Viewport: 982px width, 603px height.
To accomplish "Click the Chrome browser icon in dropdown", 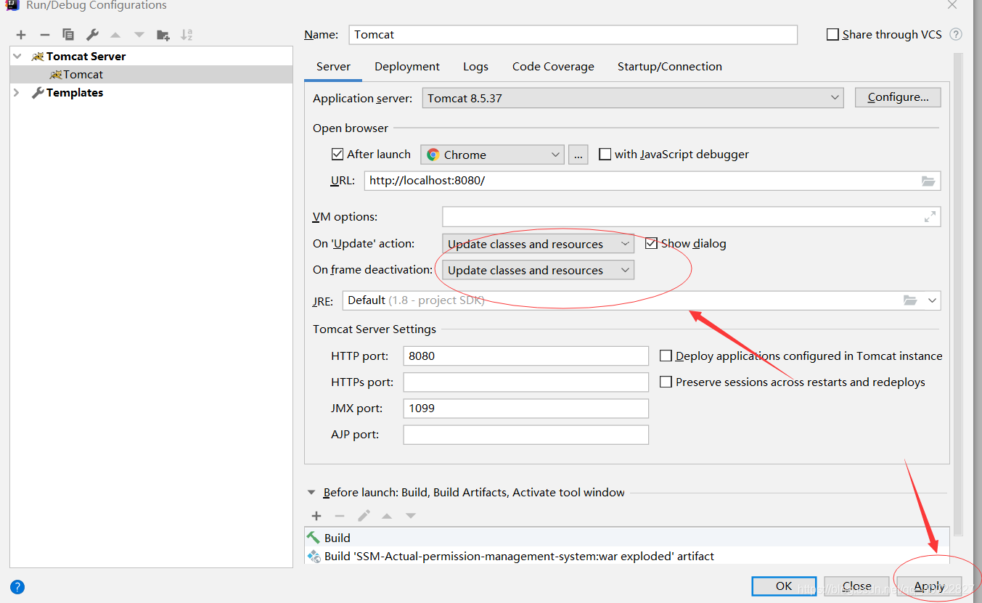I will [x=433, y=155].
